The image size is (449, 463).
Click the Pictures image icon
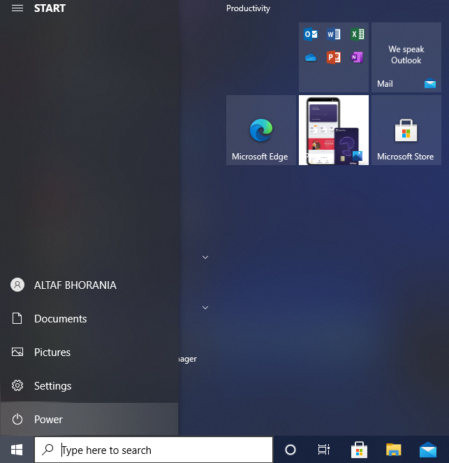[x=17, y=352]
